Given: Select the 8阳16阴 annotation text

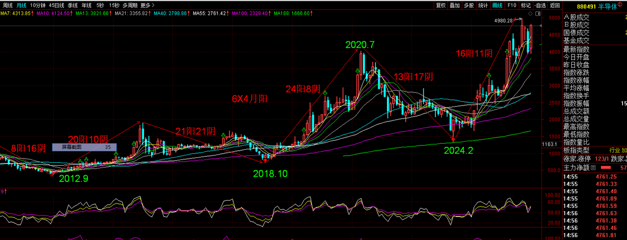Looking at the screenshot, I should [28, 148].
